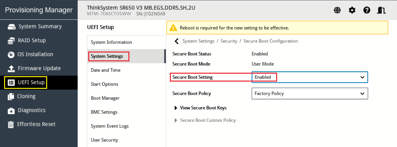Open the Date and Time page
This screenshot has height=147, width=397.
coord(106,70)
